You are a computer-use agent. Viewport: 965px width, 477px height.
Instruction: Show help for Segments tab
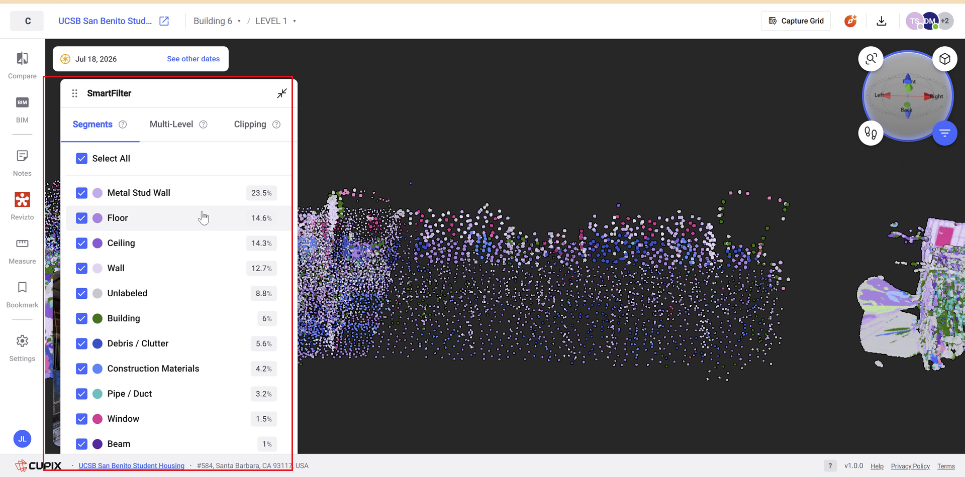coord(123,125)
